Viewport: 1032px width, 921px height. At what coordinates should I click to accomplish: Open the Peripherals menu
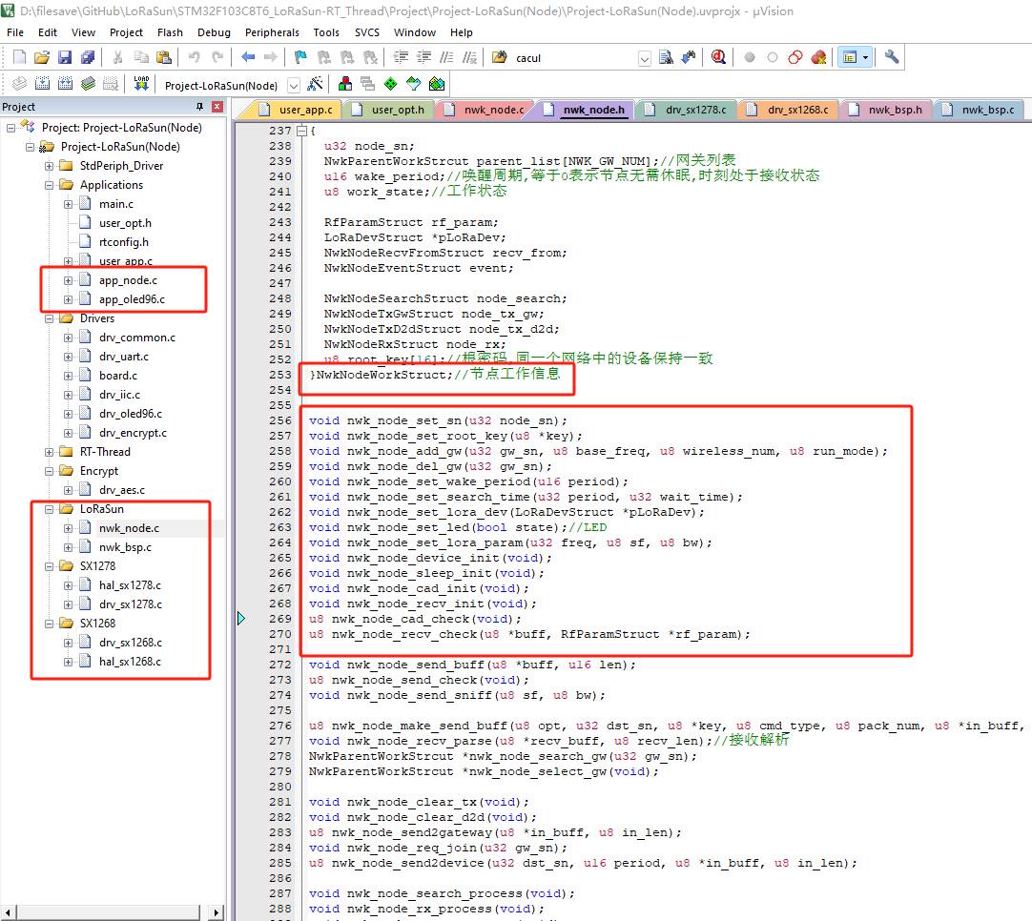[x=272, y=32]
